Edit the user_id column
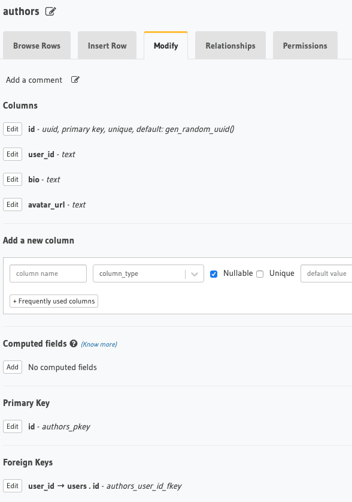 [x=13, y=154]
